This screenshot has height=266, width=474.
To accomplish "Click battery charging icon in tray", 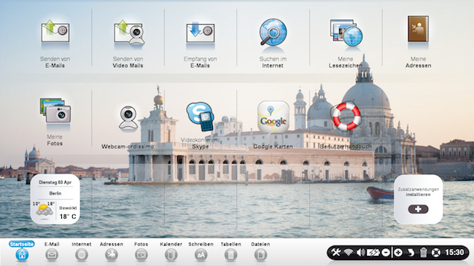I will coord(373,252).
